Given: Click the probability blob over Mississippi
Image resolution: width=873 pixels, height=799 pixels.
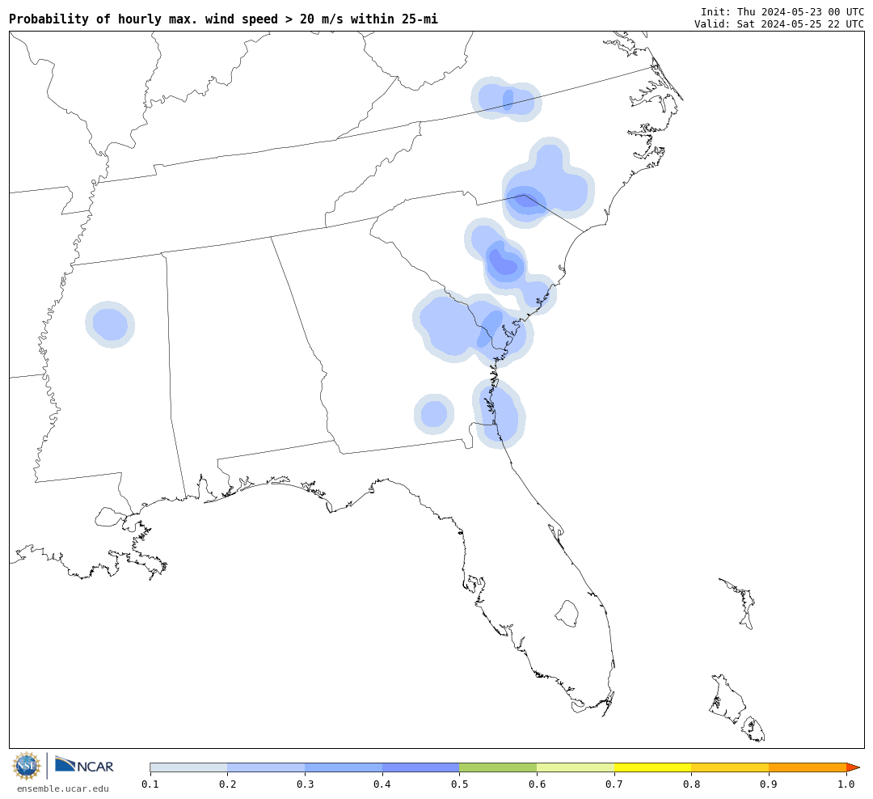Looking at the screenshot, I should point(110,324).
